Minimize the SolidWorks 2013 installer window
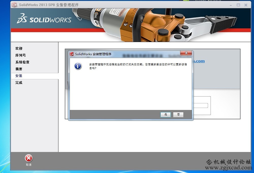The image size is (254, 173). tap(231, 5)
